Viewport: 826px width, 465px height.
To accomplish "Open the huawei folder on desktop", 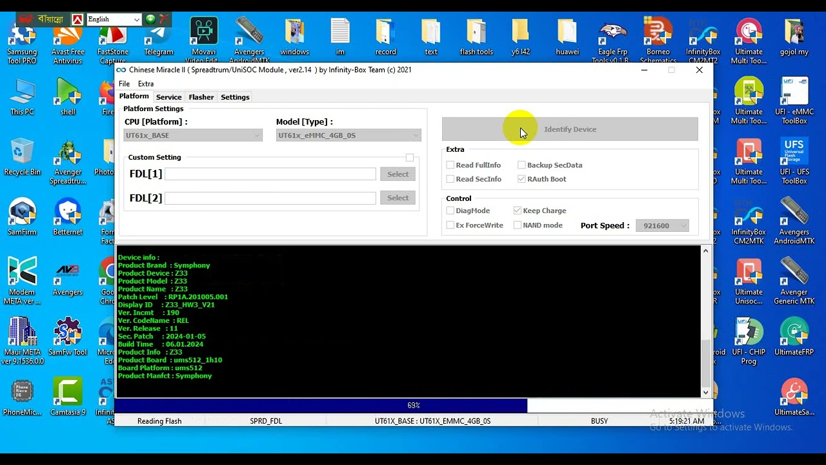I will tap(567, 37).
